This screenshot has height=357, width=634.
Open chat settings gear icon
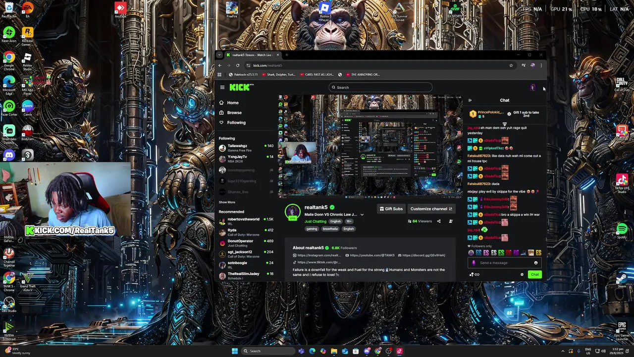pyautogui.click(x=522, y=274)
